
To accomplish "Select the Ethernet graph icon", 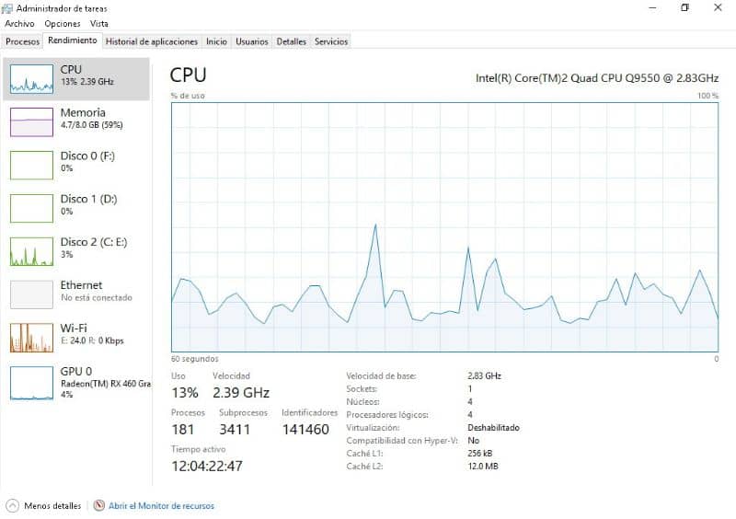I will point(31,294).
